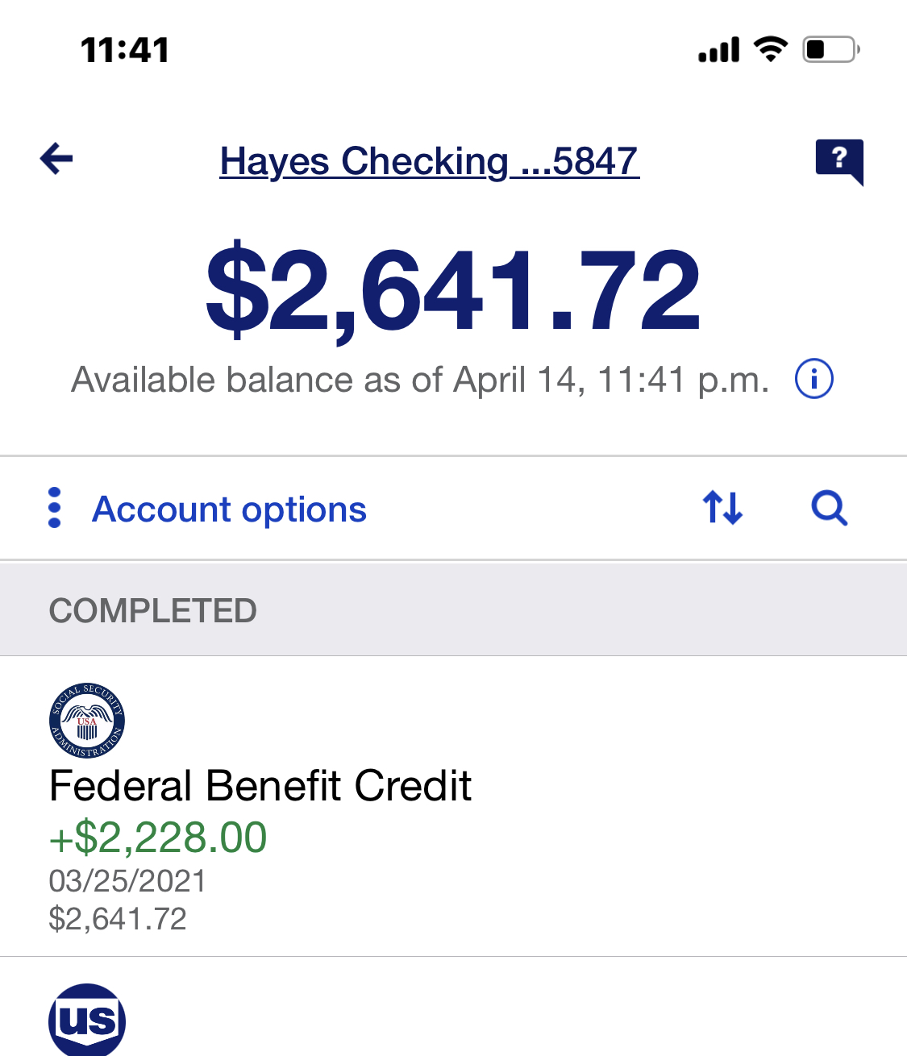Open the help chat question-mark icon
The image size is (907, 1056).
click(839, 160)
